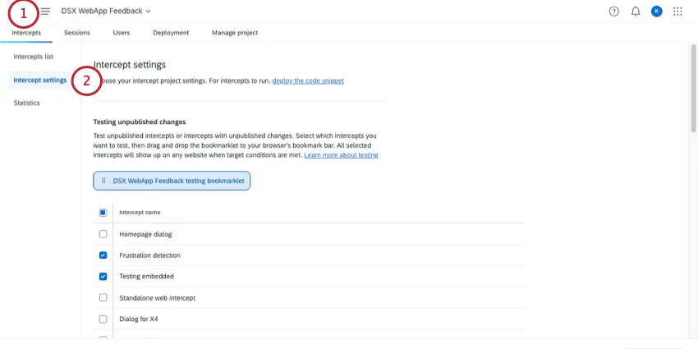Uncheck the Frustration detection checkbox
The width and height of the screenshot is (698, 349).
pos(103,255)
